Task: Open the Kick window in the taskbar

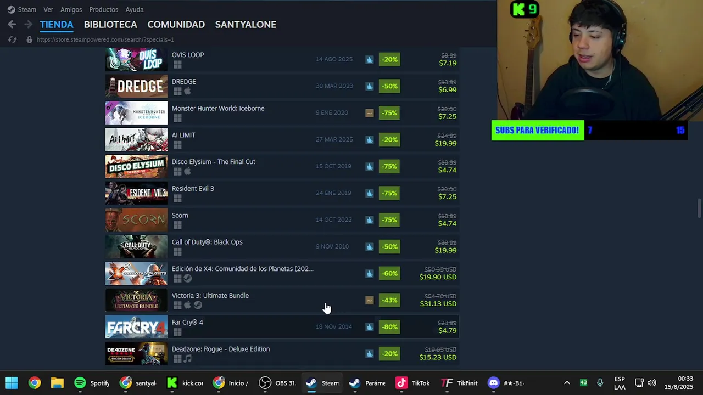Action: pos(185,383)
